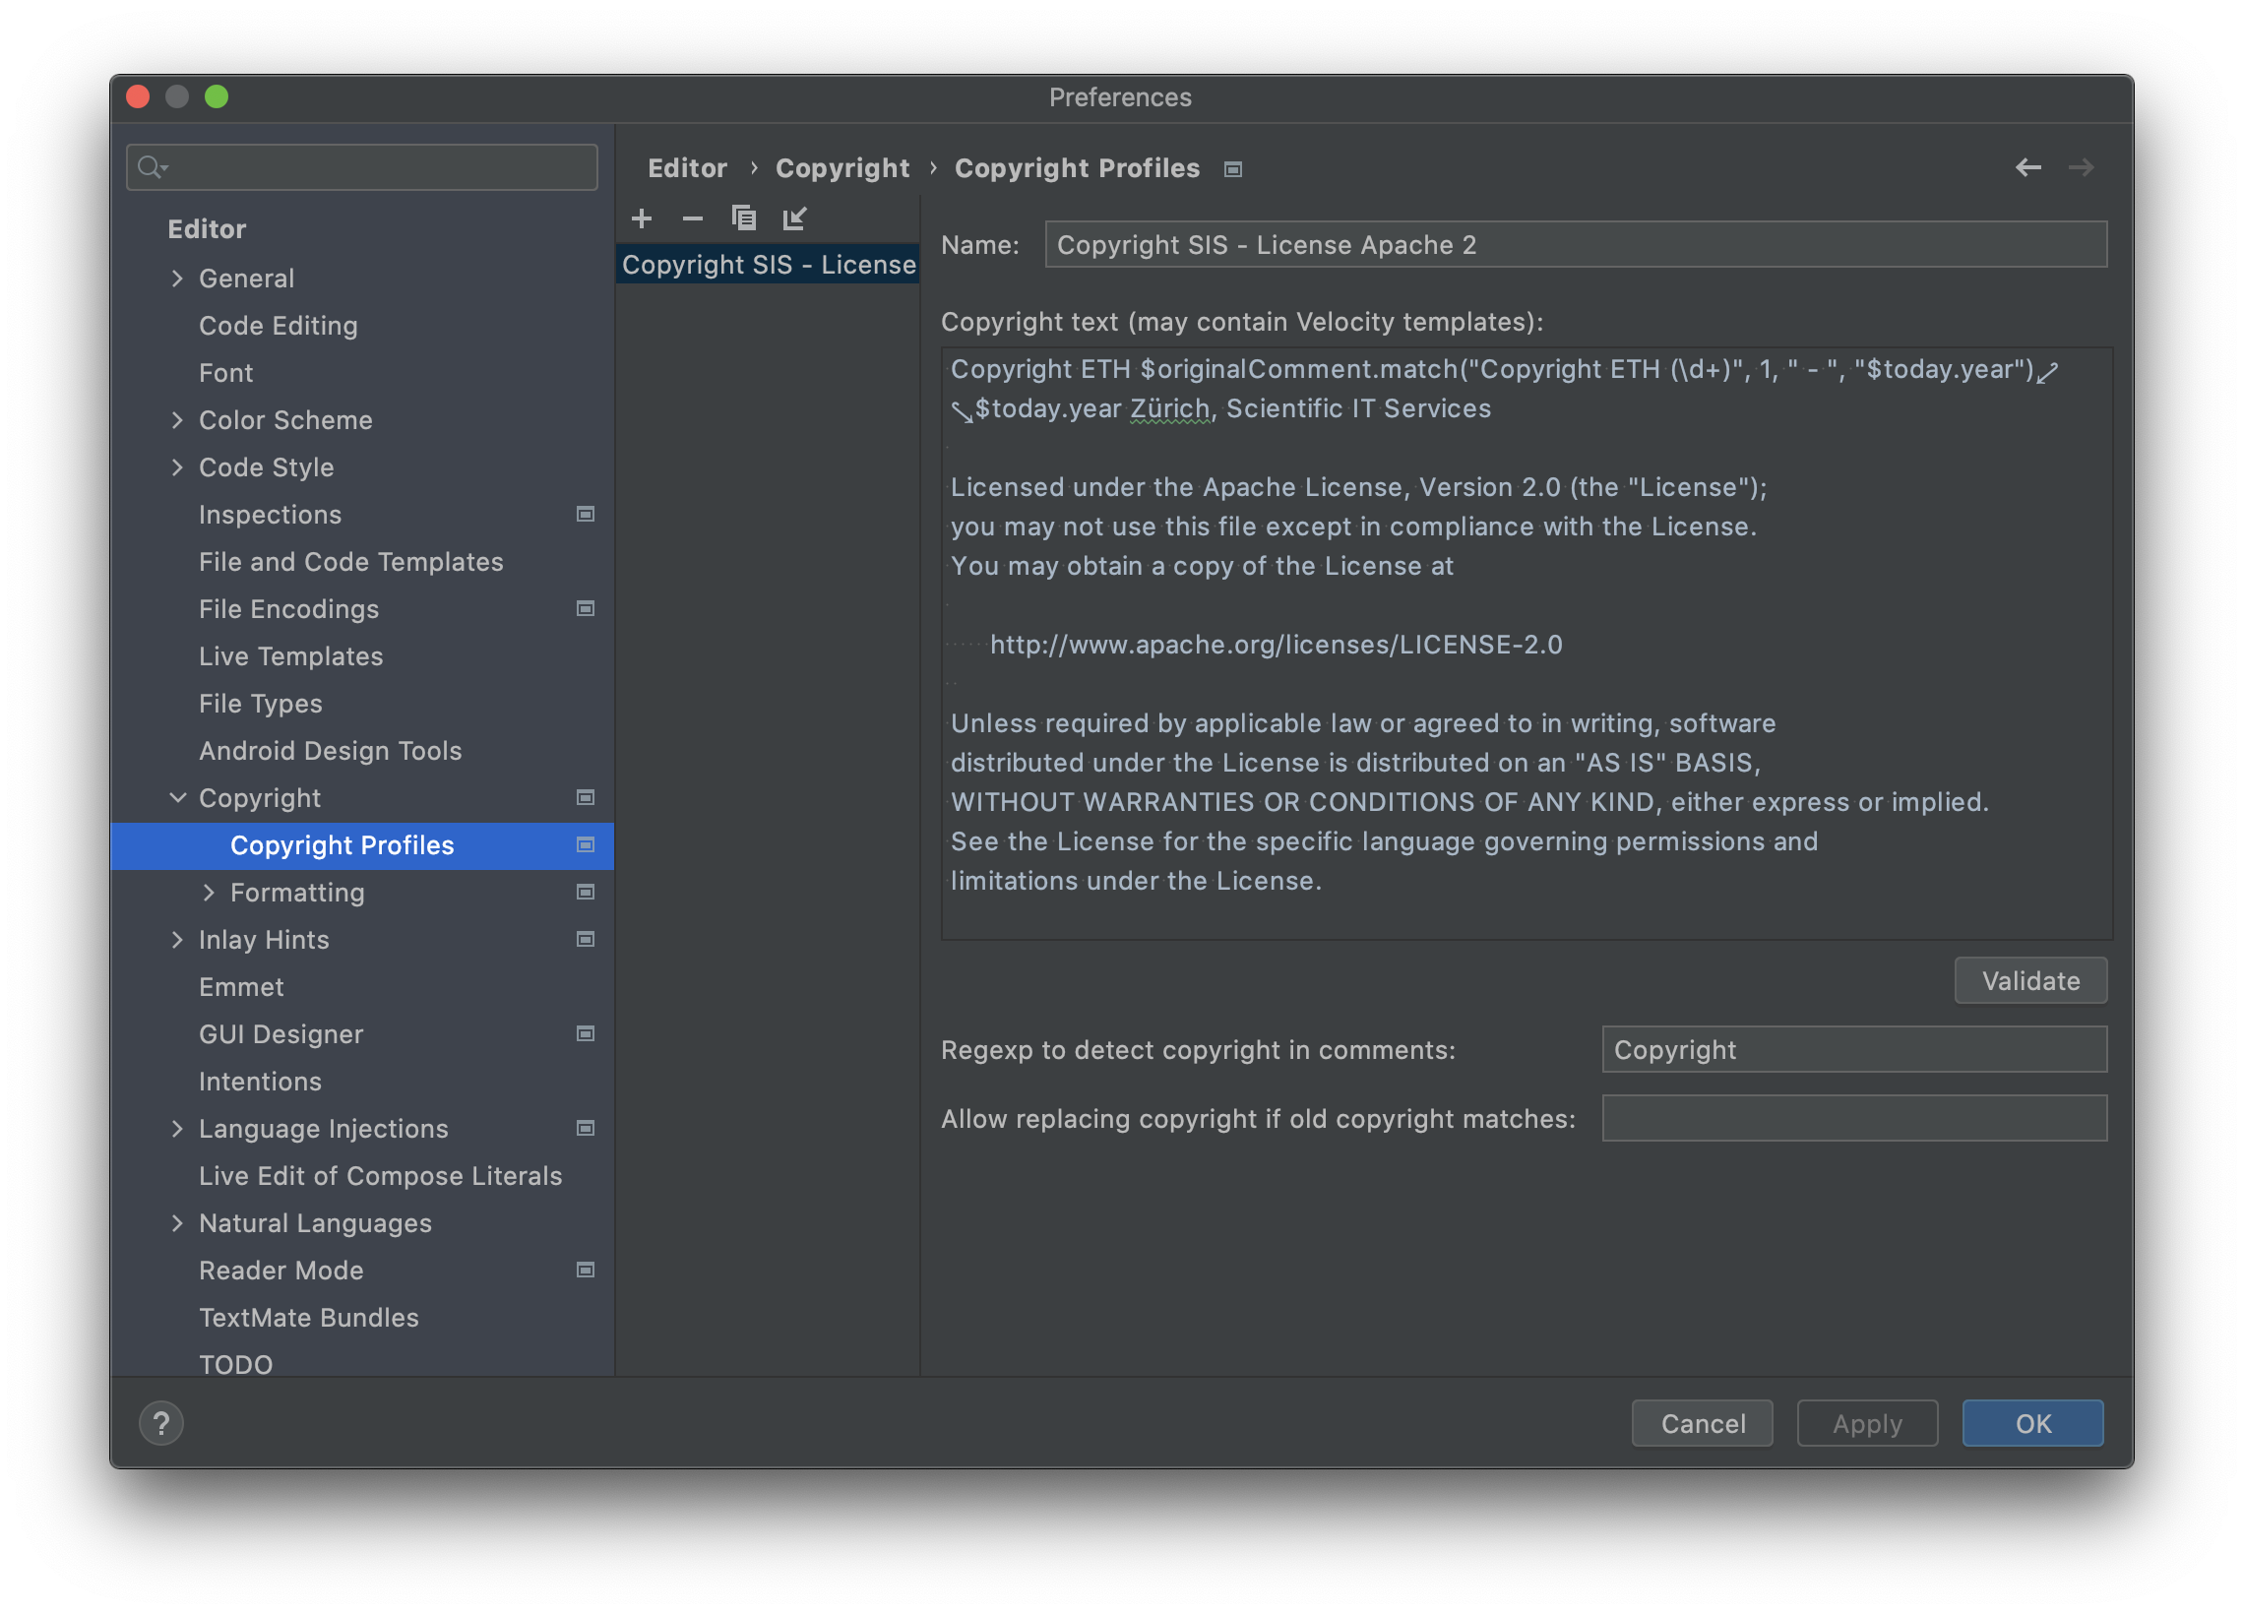Navigate back in preferences history
This screenshot has width=2244, height=1614.
[2028, 167]
